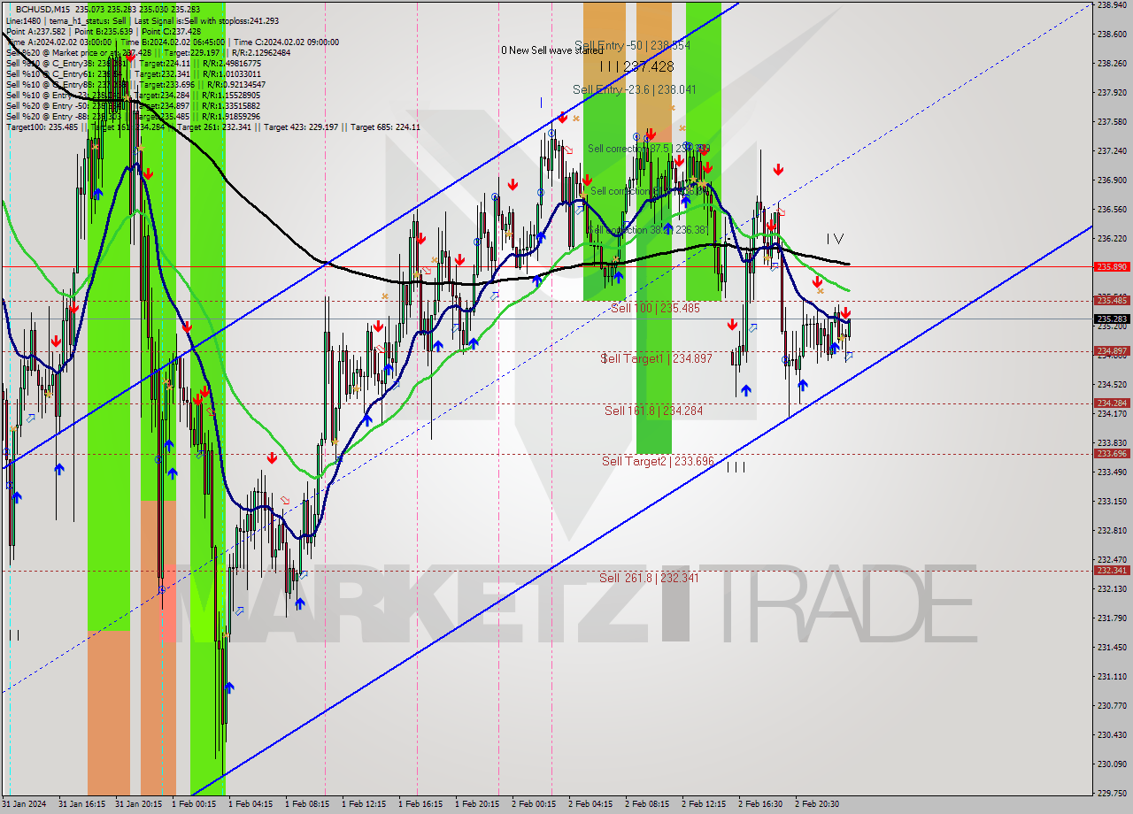
Task: Click the 234.284 red price tag
Action: pos(1112,403)
